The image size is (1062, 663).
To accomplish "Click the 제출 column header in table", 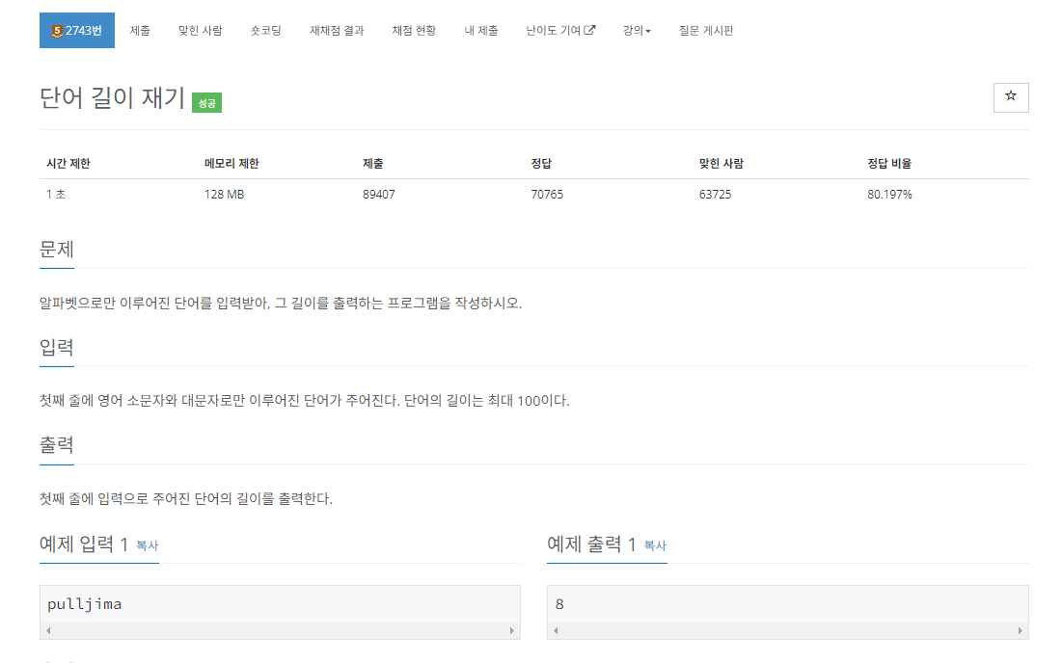I will click(372, 163).
